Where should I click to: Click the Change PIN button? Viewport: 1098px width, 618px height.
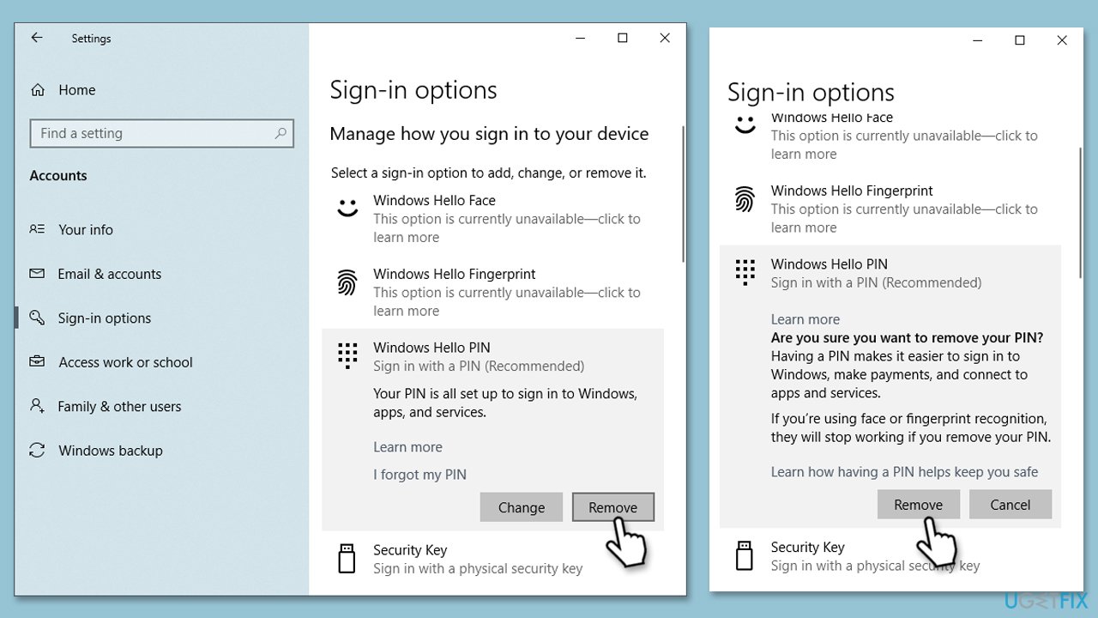(522, 507)
